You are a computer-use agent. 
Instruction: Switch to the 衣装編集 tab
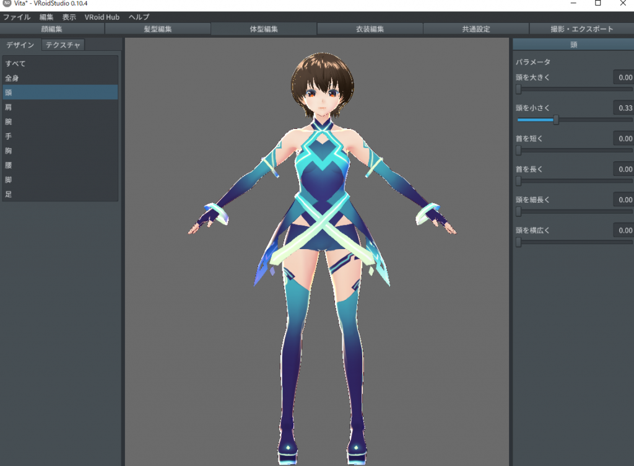tap(370, 29)
